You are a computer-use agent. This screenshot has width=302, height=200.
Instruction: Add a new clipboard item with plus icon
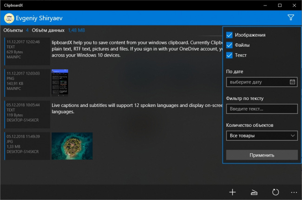(232, 192)
